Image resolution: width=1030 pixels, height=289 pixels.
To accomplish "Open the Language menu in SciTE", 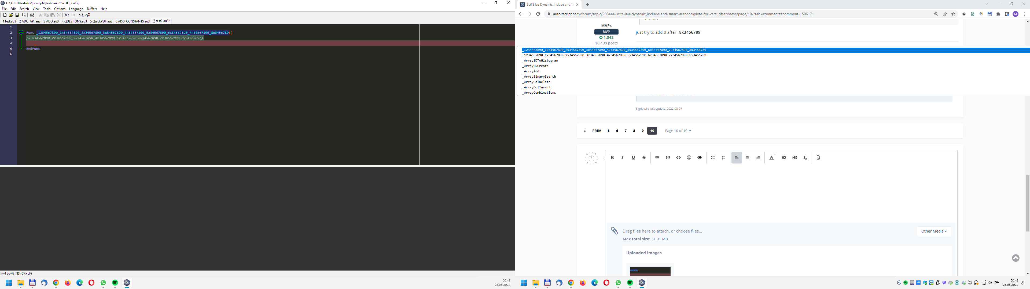I will point(76,9).
